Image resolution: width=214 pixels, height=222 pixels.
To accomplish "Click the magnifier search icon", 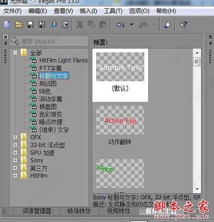I will (15, 41).
